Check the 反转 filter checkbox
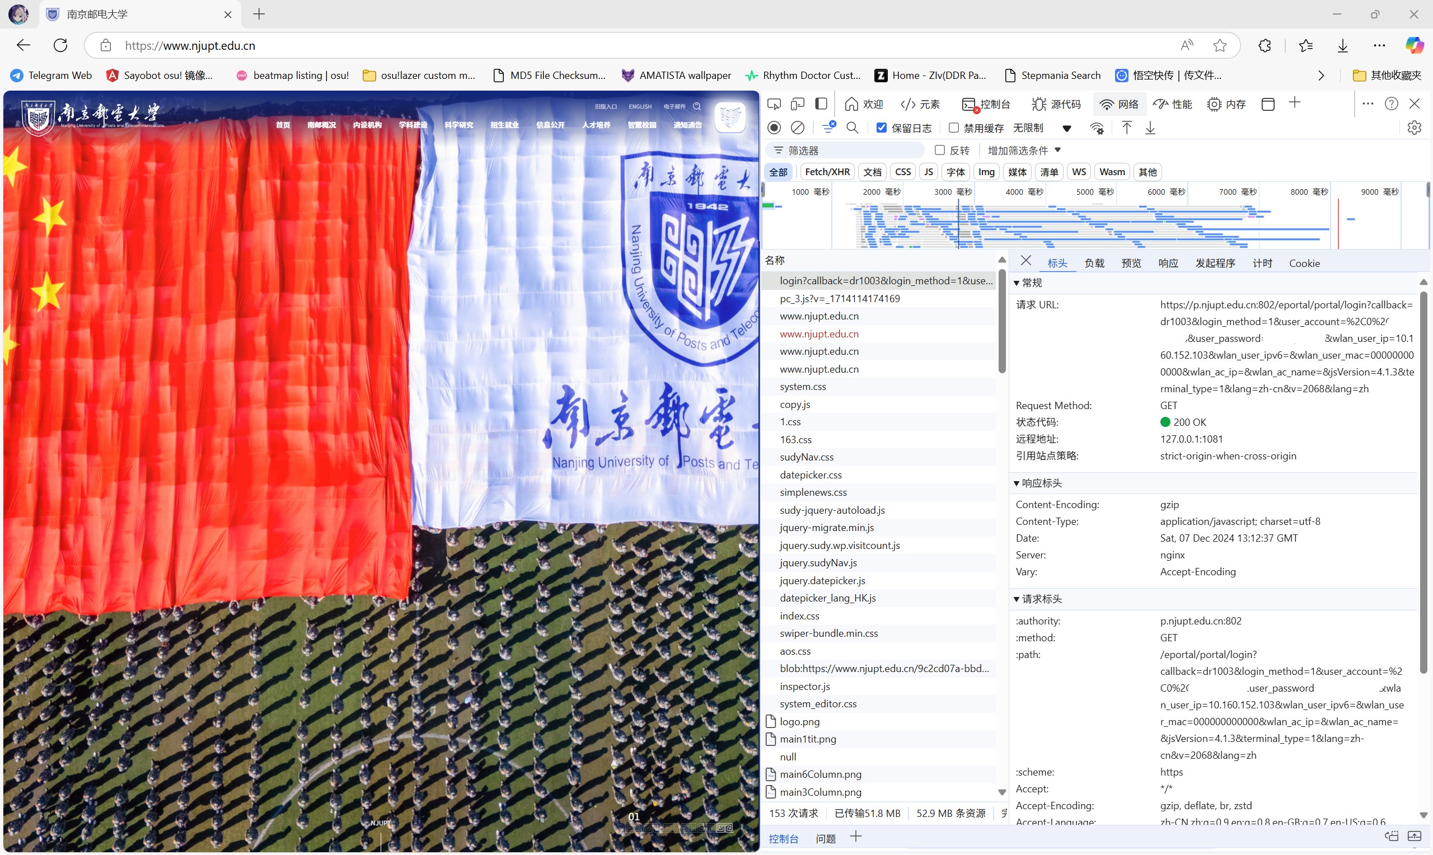The image size is (1433, 855). click(940, 151)
